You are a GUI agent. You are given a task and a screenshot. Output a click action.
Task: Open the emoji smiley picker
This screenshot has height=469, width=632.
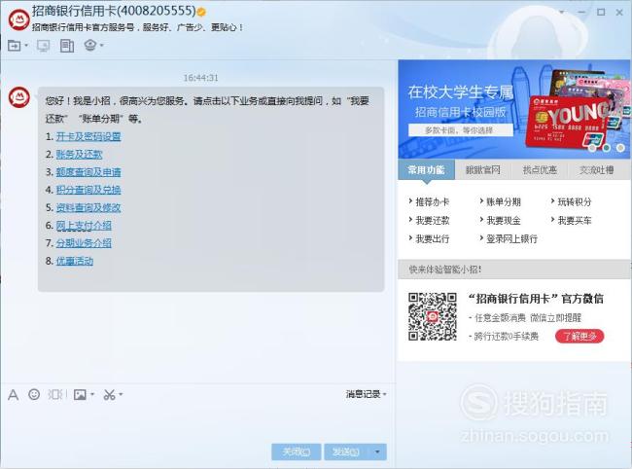click(x=34, y=394)
